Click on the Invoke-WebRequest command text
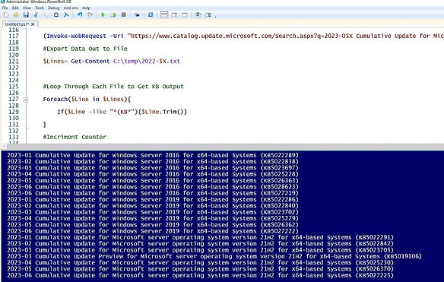444x282 pixels. [76, 36]
